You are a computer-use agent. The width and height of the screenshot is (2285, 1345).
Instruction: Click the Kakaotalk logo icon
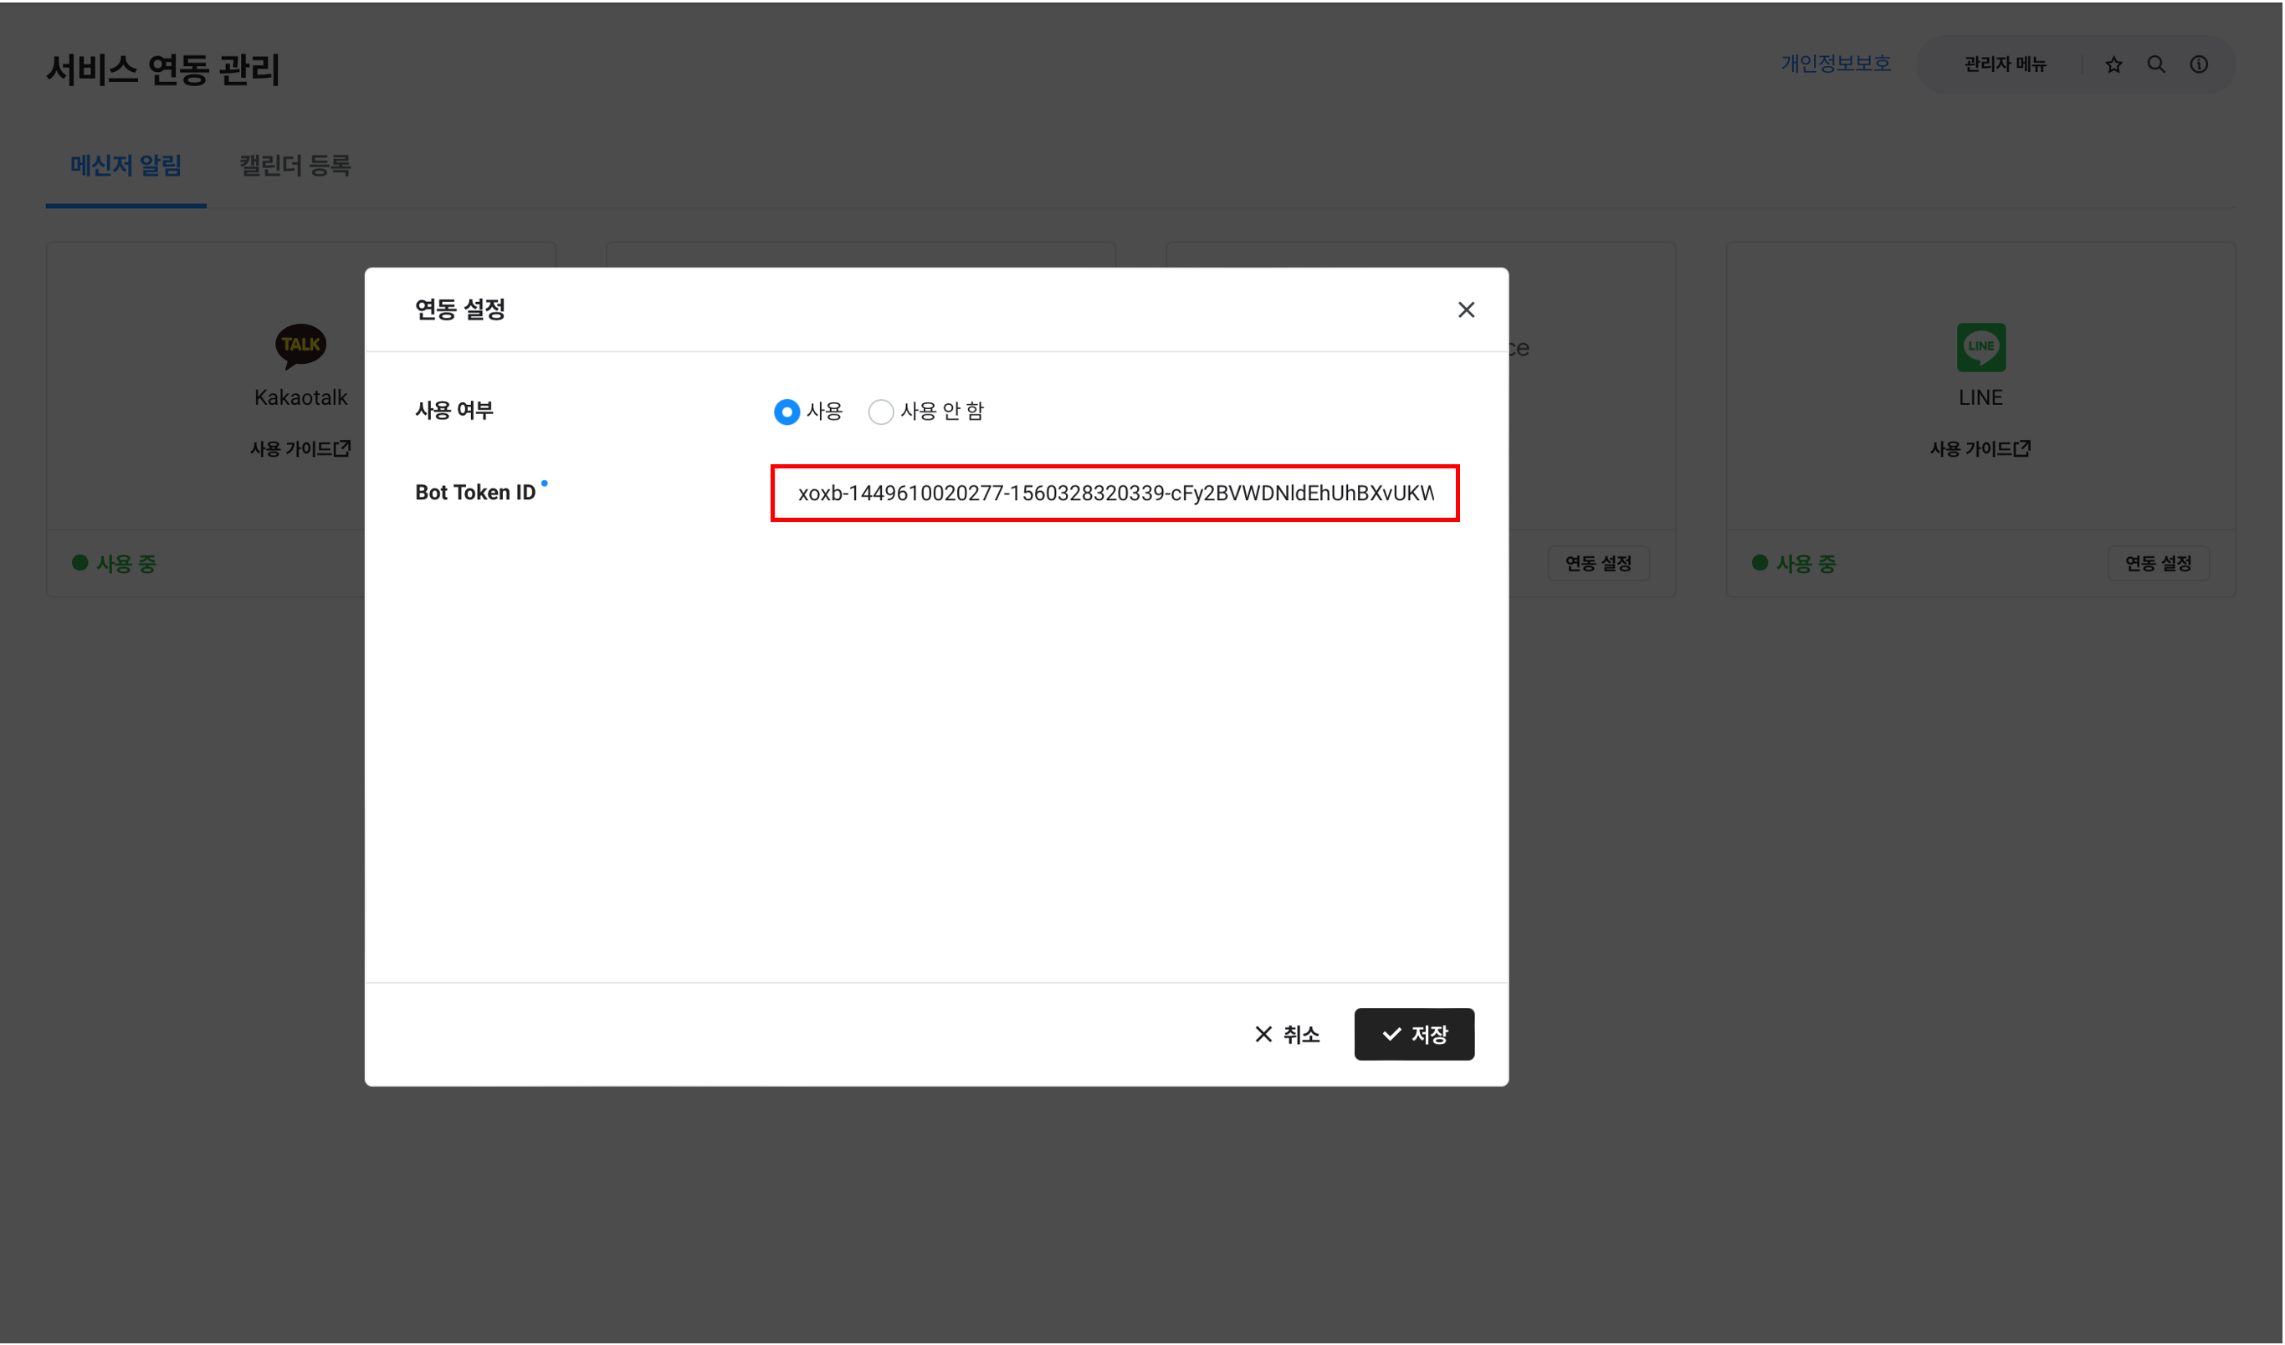(x=300, y=346)
